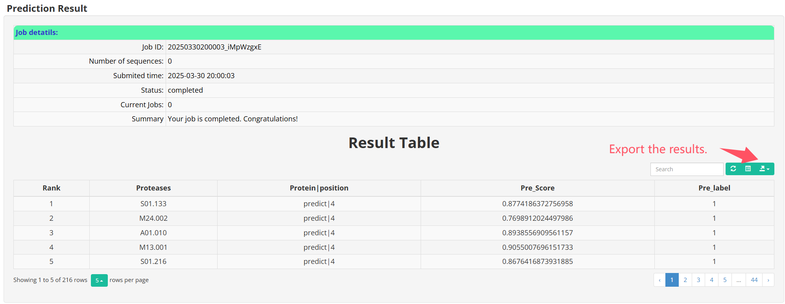Switch to page 5 of results
The image size is (785, 304).
coord(725,280)
